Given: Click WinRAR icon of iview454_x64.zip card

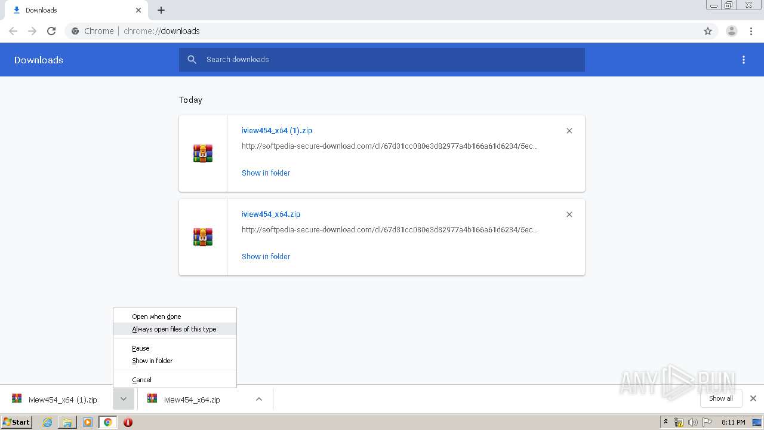Looking at the screenshot, I should tap(203, 237).
